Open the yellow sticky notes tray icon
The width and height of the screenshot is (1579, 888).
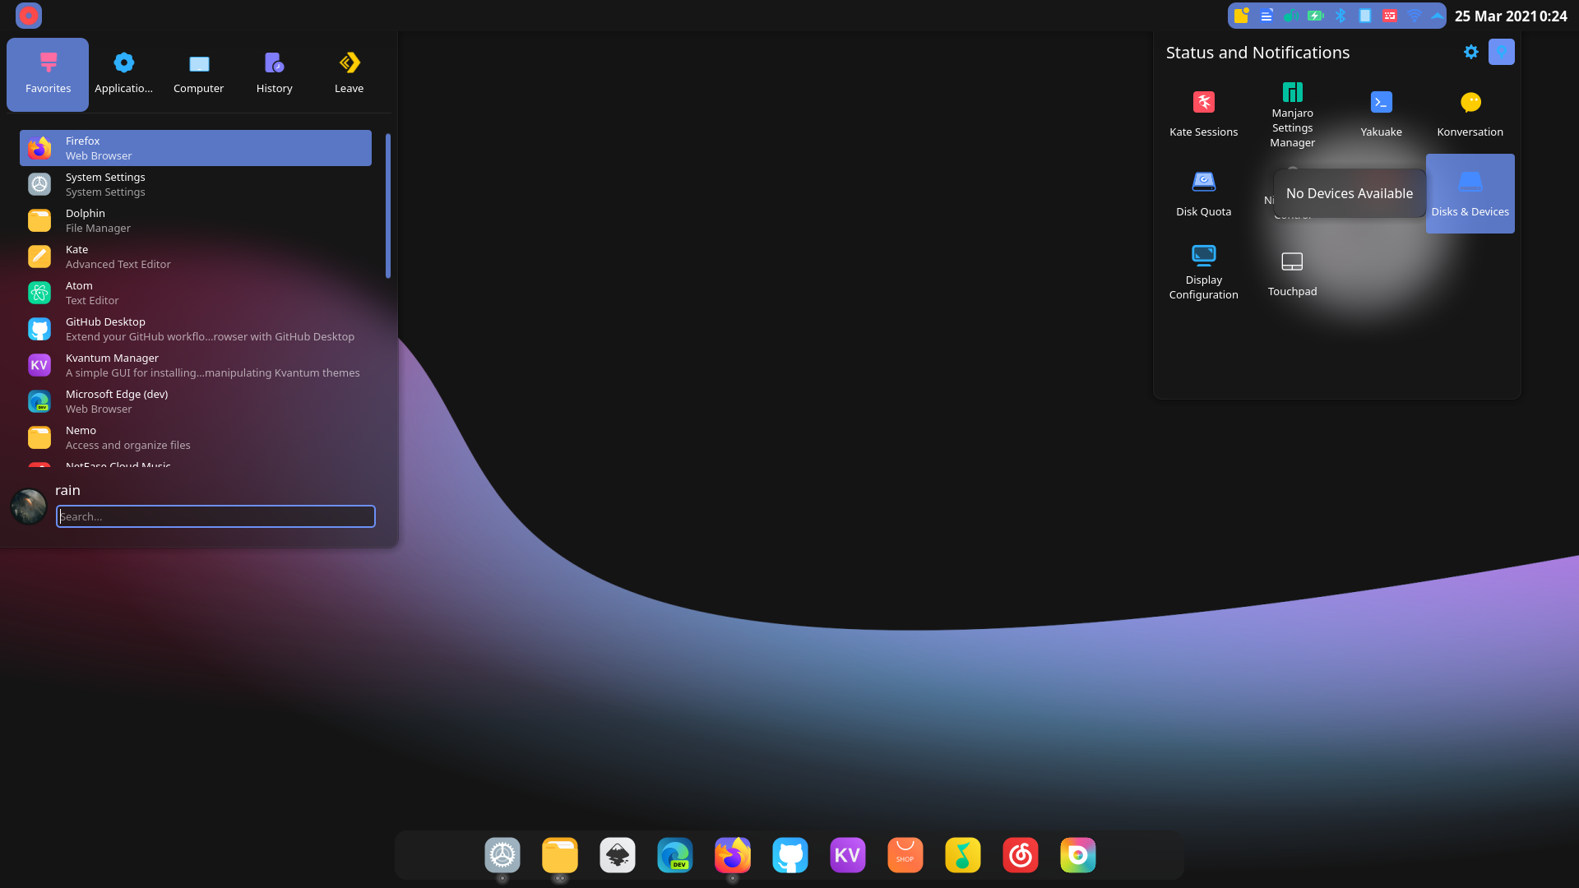click(x=1242, y=16)
